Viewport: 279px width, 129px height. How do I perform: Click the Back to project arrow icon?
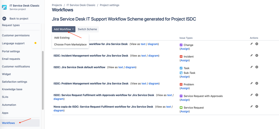pos(4,19)
